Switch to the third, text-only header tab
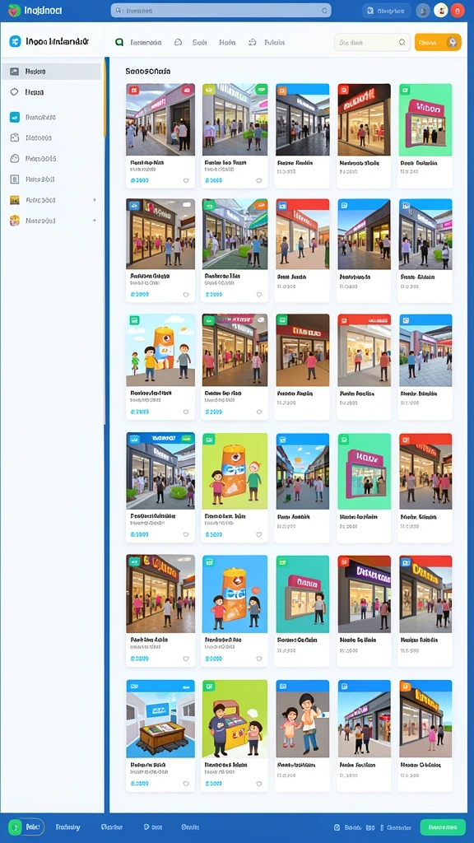The image size is (474, 843). [x=227, y=42]
